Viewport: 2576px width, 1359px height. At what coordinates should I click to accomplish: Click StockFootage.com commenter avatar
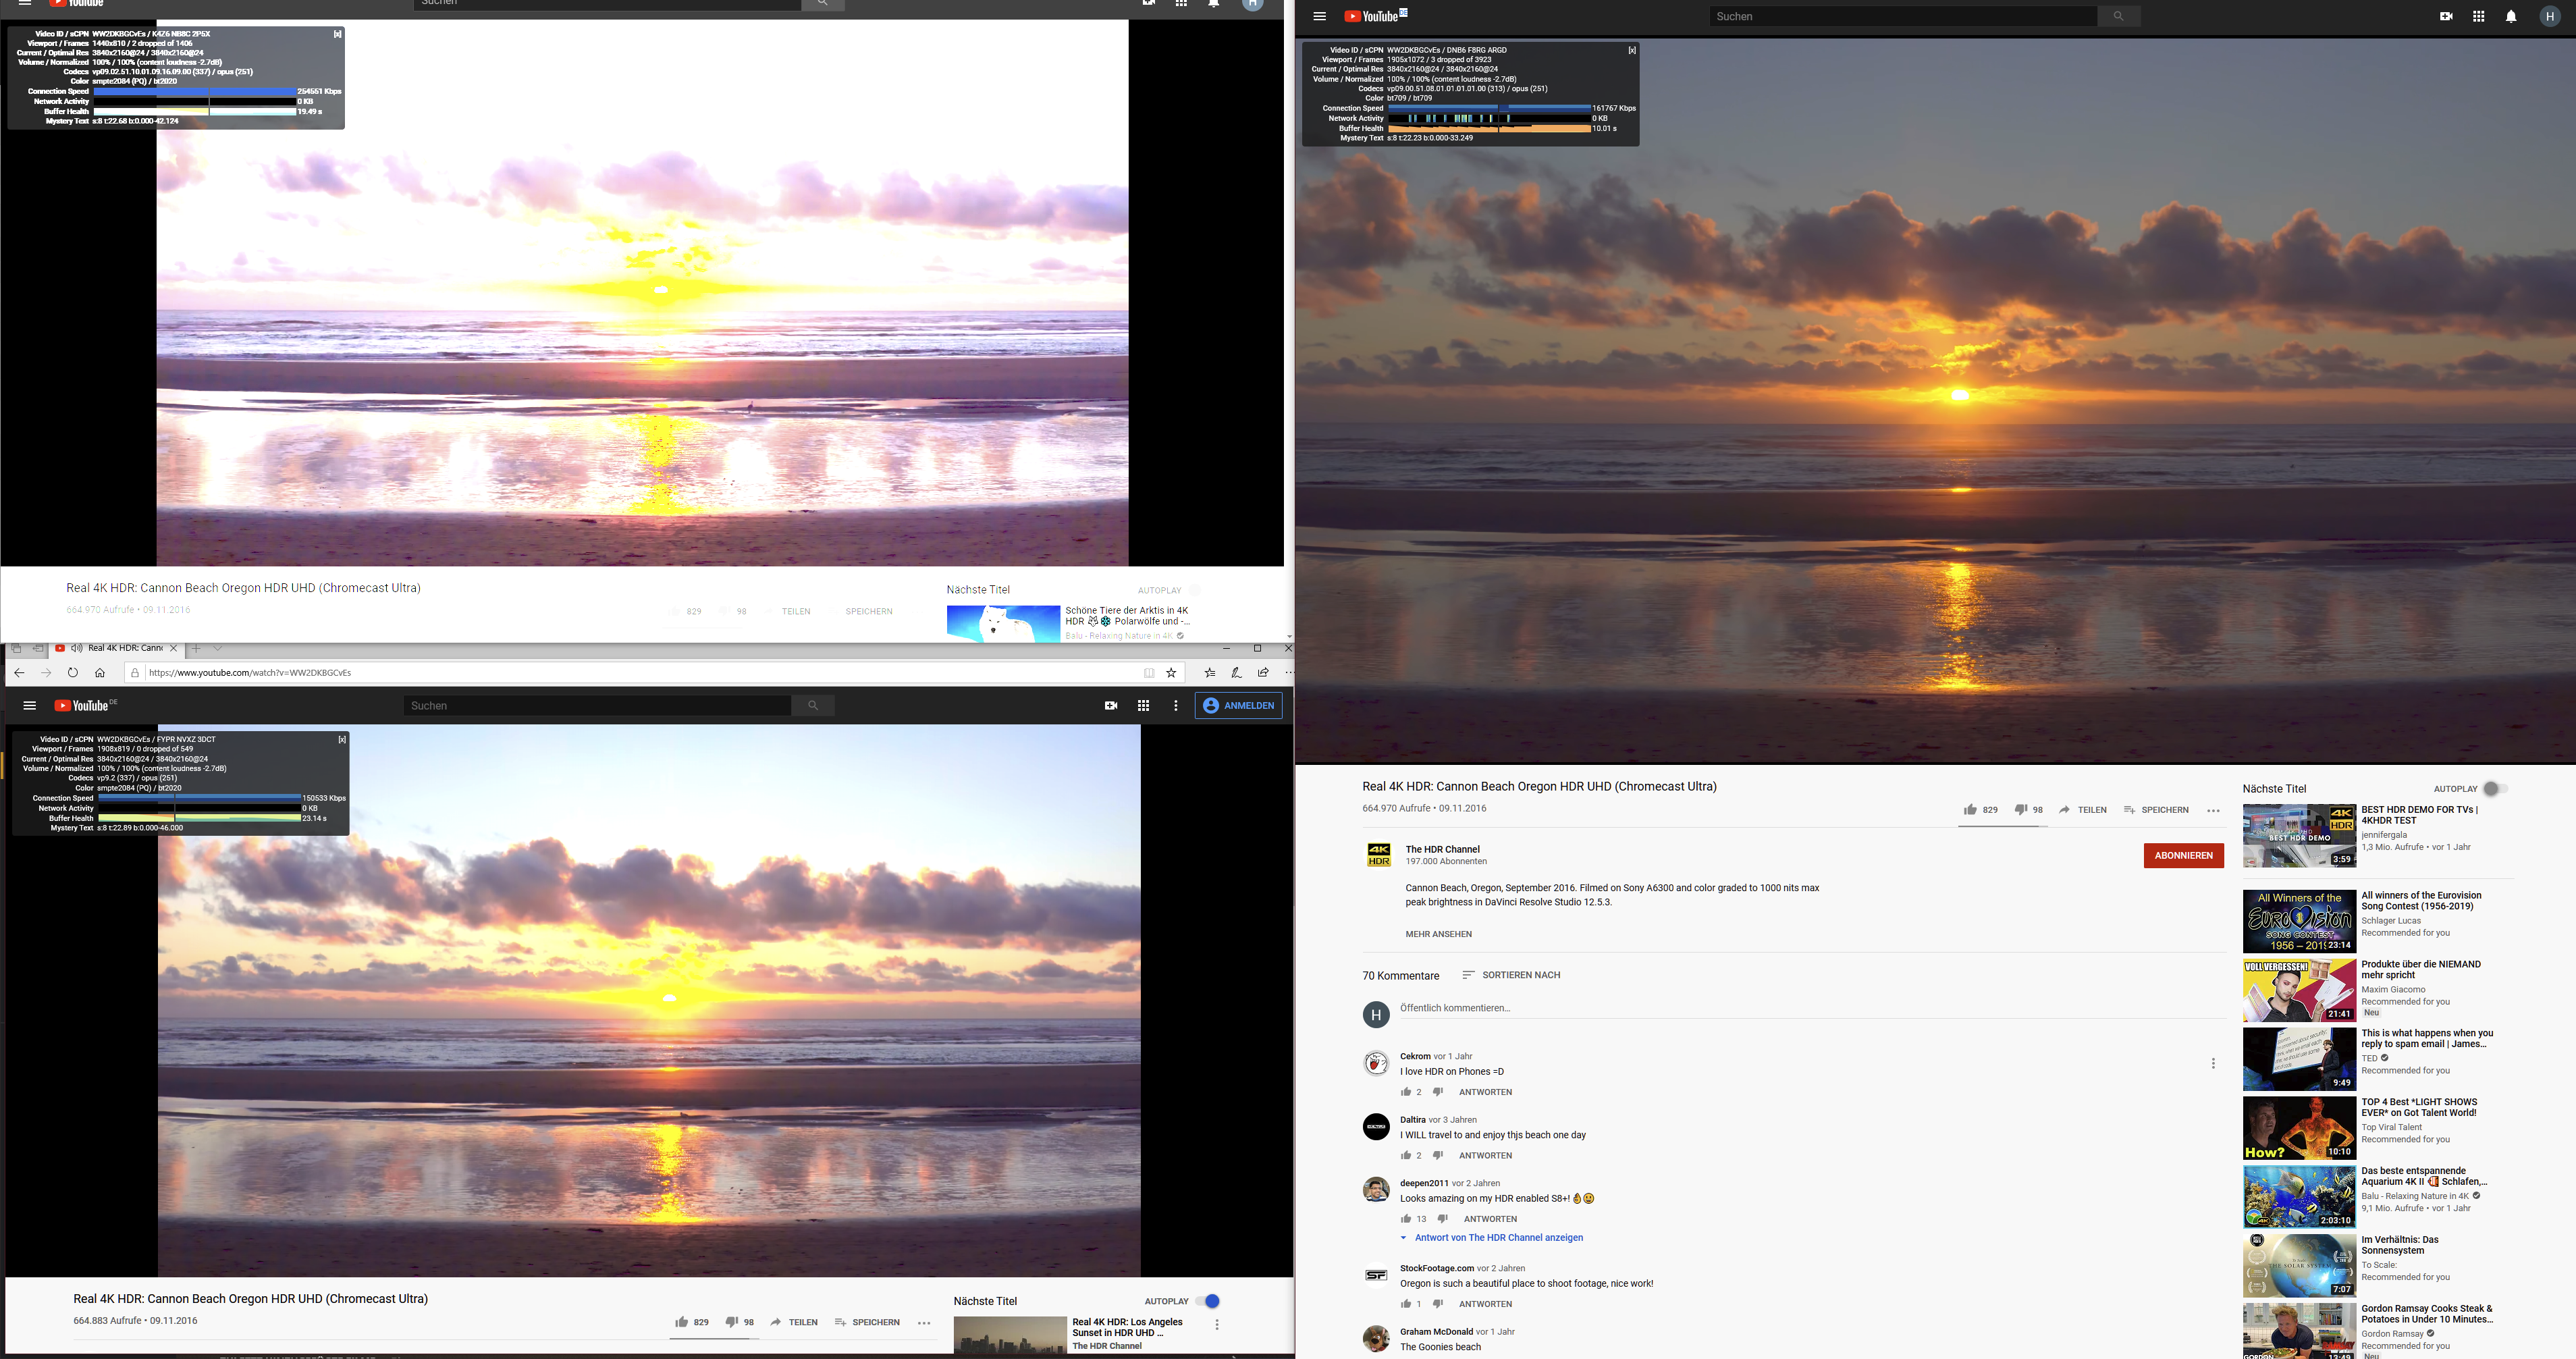click(1376, 1275)
